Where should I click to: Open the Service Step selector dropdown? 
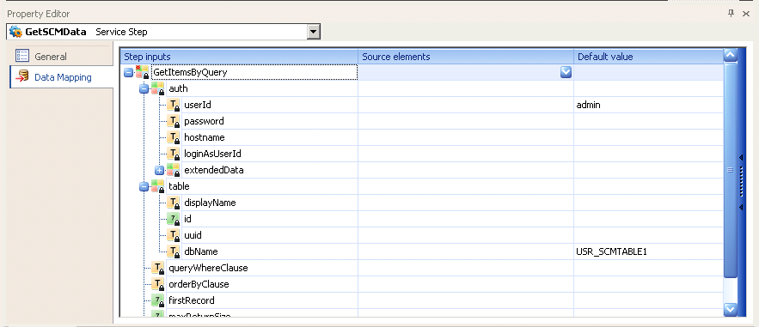point(314,33)
